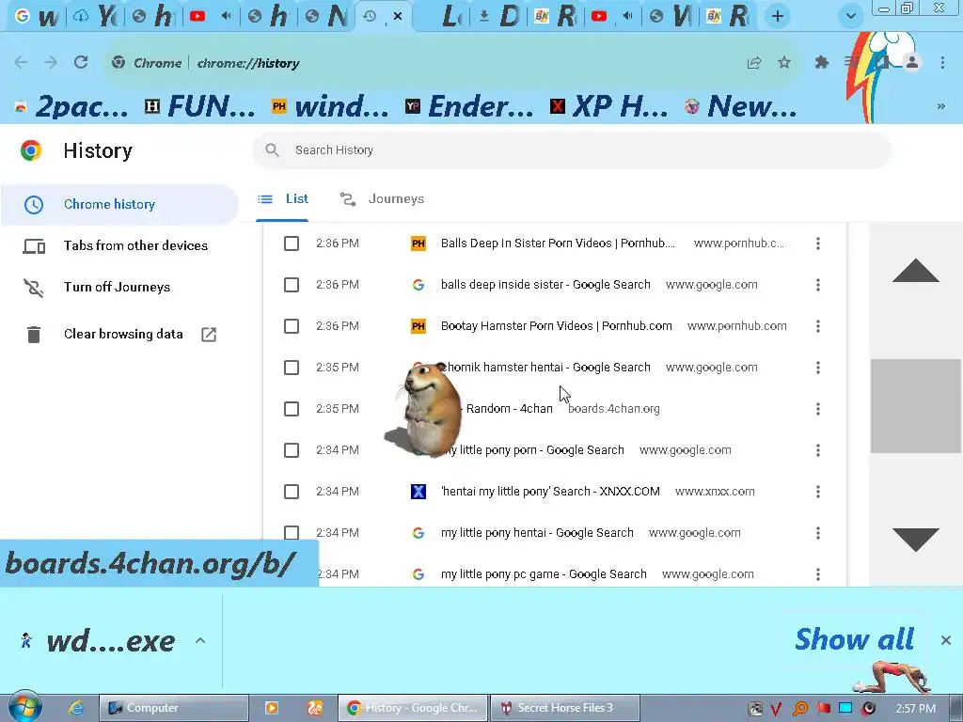Open a new tab with the plus button
Image resolution: width=963 pixels, height=722 pixels.
pyautogui.click(x=777, y=17)
